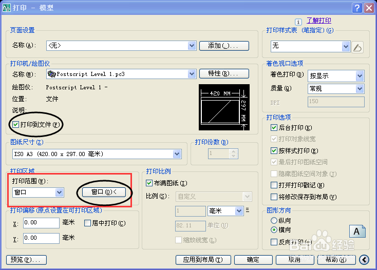Click the scale equals icon beside 毫米 dropdown

coord(248,210)
